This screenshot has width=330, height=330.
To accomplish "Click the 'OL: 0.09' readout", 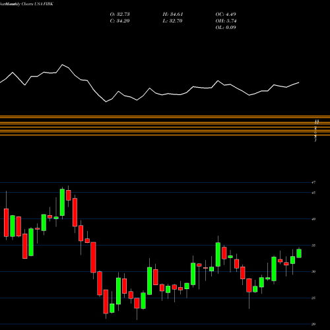I will tap(226, 28).
